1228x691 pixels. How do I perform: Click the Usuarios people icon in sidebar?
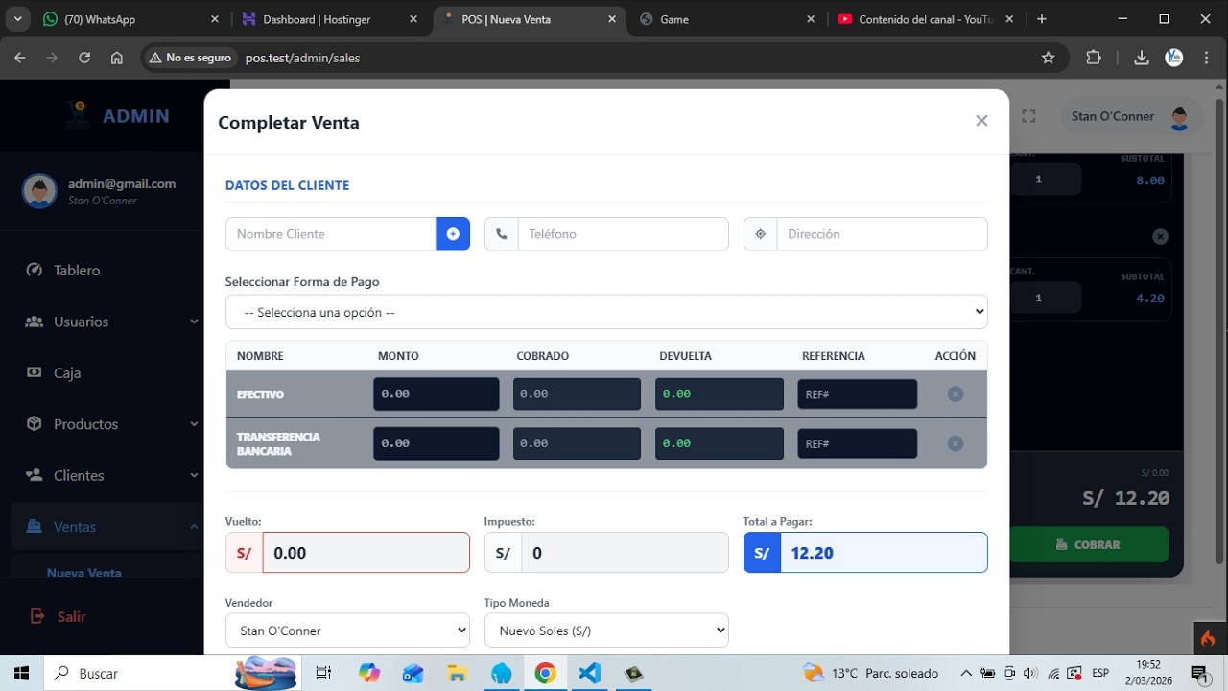coord(35,322)
